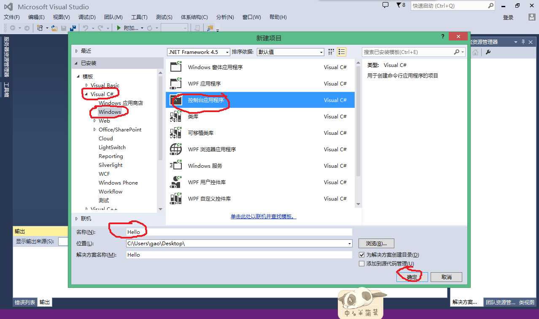The height and width of the screenshot is (319, 539).
Task: Click the 确定 button
Action: 412,277
